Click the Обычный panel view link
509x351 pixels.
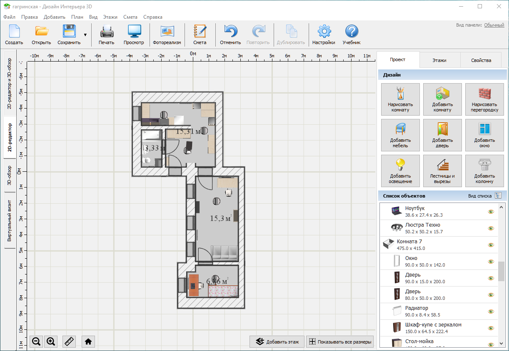494,25
